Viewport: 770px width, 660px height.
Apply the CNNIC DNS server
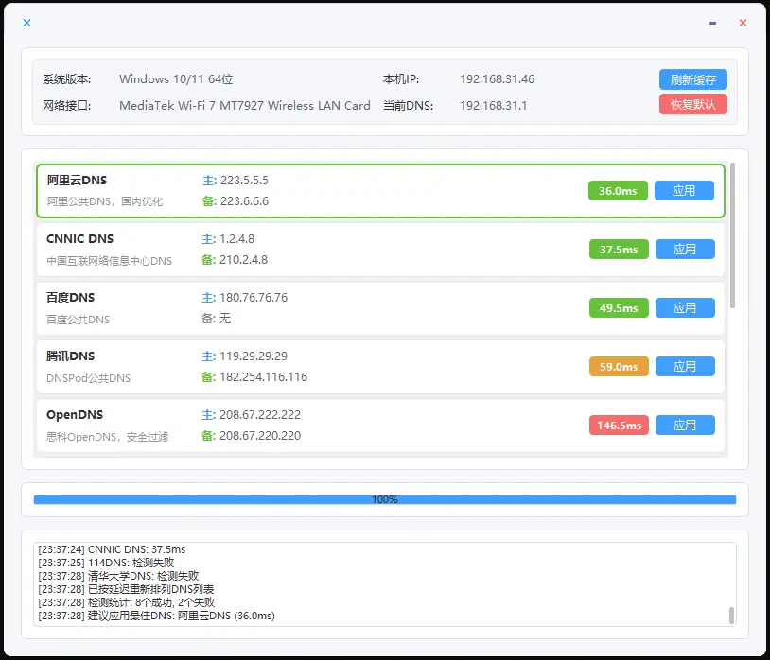[684, 250]
